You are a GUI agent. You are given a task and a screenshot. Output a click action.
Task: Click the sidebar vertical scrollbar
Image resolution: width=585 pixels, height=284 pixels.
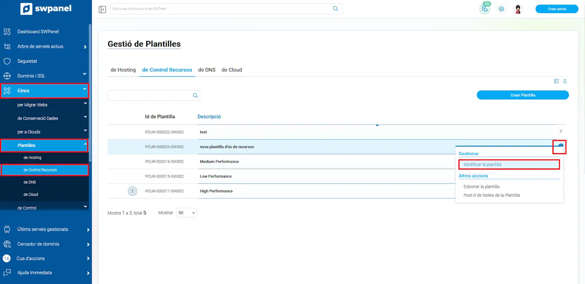click(90, 93)
